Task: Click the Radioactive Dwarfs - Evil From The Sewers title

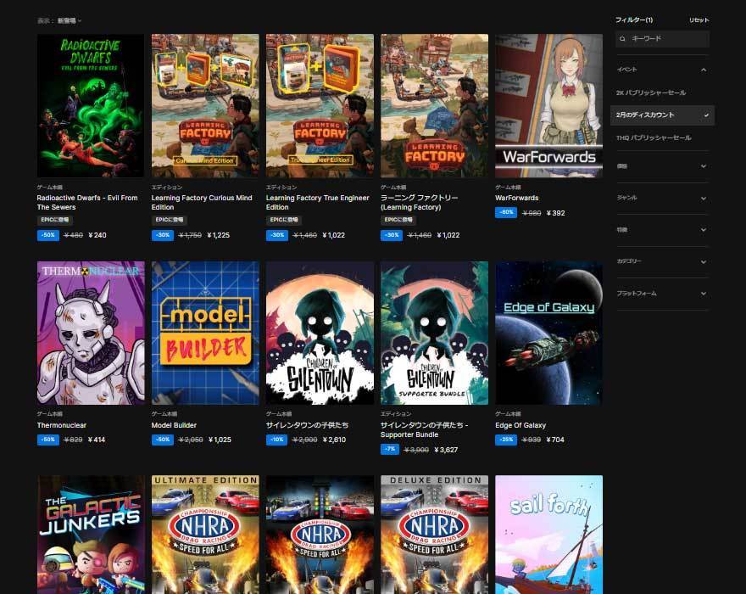Action: [87, 203]
